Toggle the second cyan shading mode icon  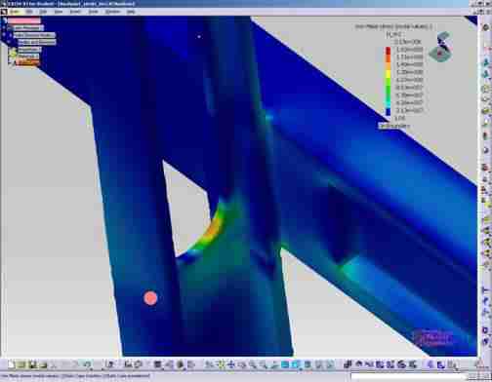tap(296, 364)
